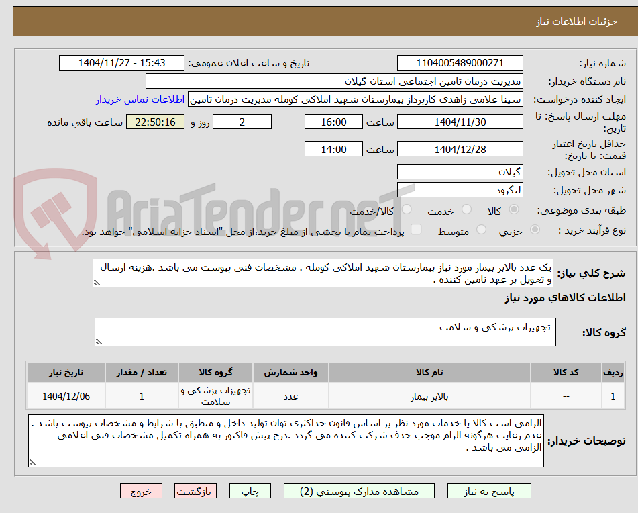Viewport: 638px width, 513px height.
Task: Click the تاریخ نیاز column header
Action: pyautogui.click(x=66, y=373)
